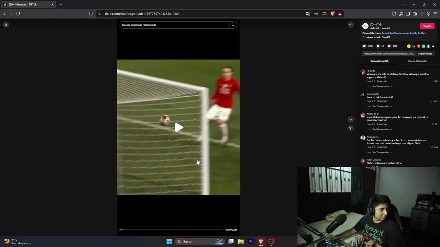Go back with browser back arrow
Image resolution: width=440 pixels, height=247 pixels.
click(4, 14)
